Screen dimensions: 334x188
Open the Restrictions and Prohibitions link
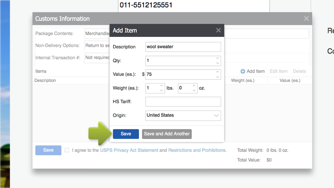(197, 150)
